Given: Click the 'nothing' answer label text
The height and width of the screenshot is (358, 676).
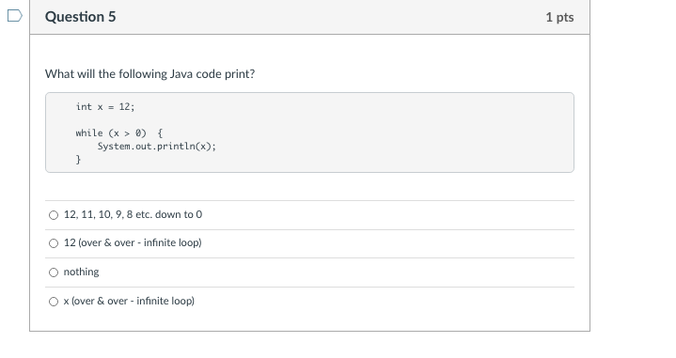Looking at the screenshot, I should [x=81, y=272].
